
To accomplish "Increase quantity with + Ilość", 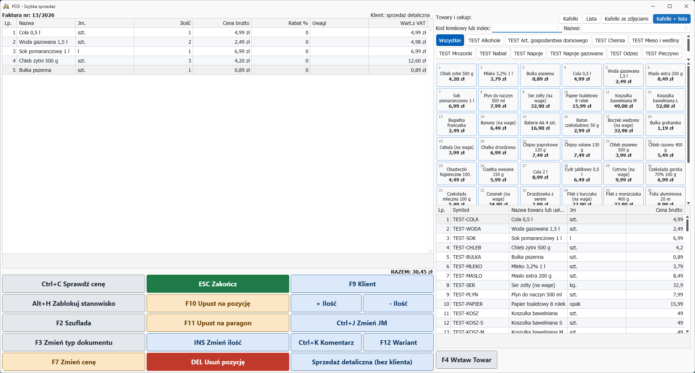I will click(326, 304).
